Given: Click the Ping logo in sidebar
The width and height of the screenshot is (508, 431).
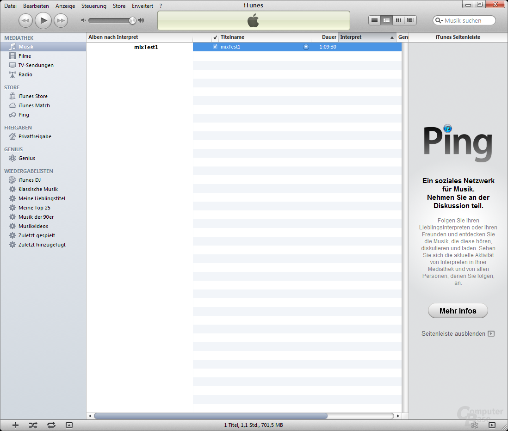Looking at the screenshot, I should (458, 143).
